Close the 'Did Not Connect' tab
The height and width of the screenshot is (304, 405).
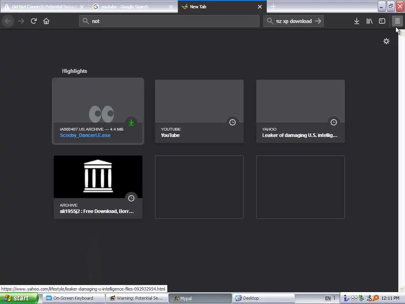coord(82,7)
